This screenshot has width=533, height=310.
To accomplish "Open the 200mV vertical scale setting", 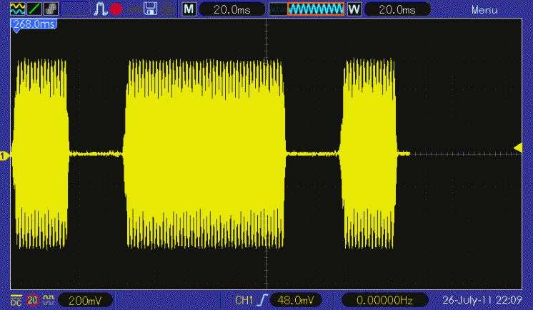I will [x=84, y=300].
